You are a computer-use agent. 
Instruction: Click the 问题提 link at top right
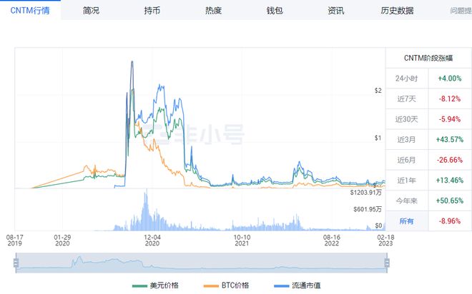(461, 11)
